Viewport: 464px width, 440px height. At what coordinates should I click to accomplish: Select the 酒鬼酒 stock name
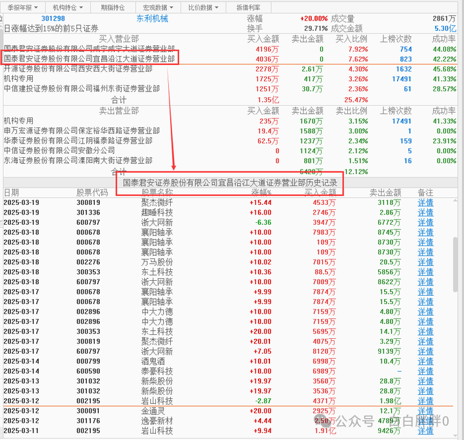(153, 361)
